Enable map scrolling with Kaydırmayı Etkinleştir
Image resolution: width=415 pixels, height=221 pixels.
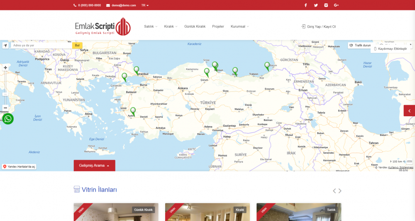click(391, 49)
